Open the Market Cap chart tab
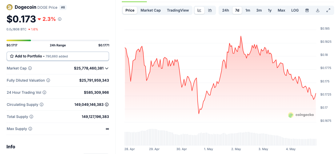This screenshot has width=336, height=154. [x=150, y=10]
